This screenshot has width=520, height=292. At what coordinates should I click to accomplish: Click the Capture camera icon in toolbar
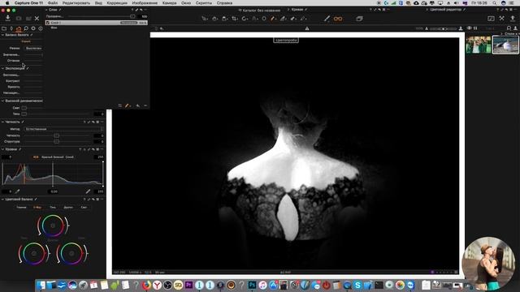19,19
